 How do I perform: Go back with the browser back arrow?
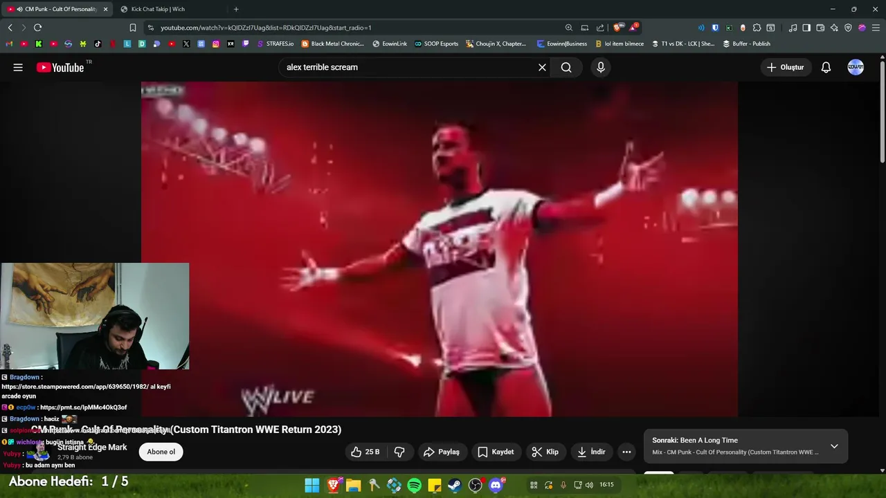(10, 28)
